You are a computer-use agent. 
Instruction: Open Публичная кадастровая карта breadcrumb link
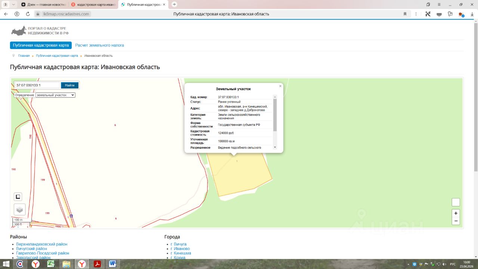click(57, 56)
